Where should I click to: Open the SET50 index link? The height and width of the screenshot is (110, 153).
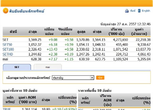7,45
